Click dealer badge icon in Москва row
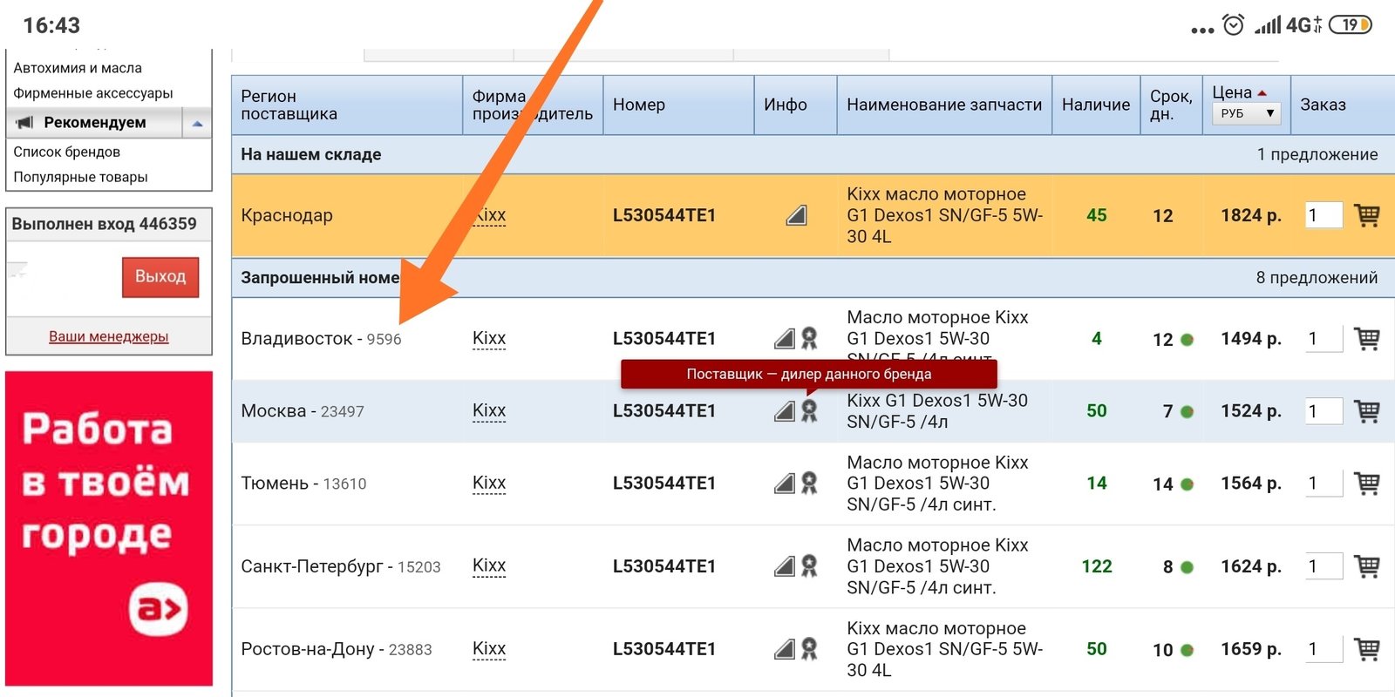This screenshot has width=1395, height=697. click(809, 410)
